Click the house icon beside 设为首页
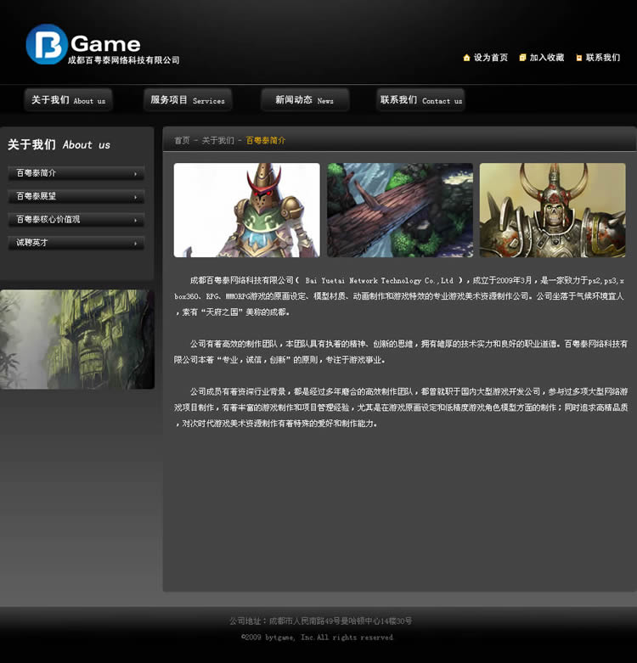 [466, 58]
